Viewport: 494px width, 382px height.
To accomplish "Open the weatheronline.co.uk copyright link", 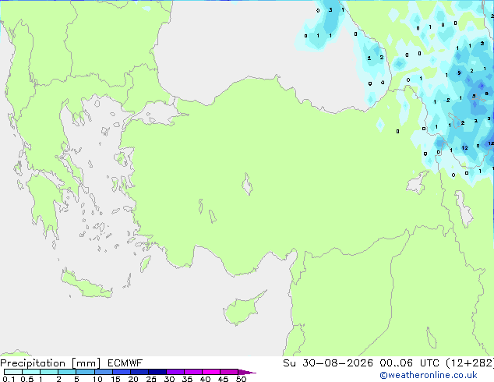I will click(429, 375).
